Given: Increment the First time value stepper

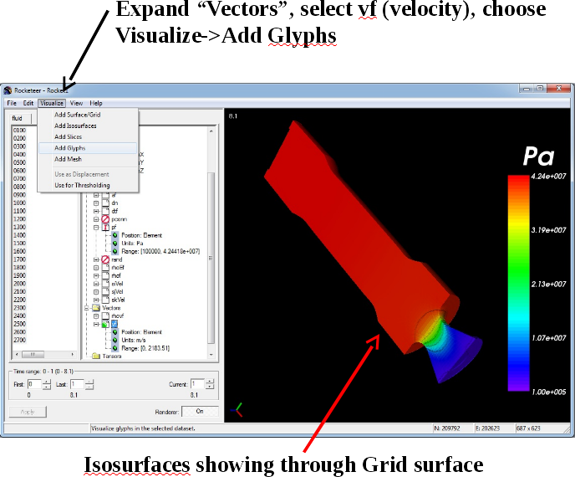Looking at the screenshot, I should (x=47, y=382).
